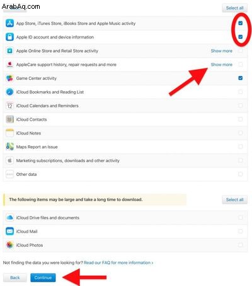Click the top Select all button
The width and height of the screenshot is (252, 286).
tap(234, 8)
